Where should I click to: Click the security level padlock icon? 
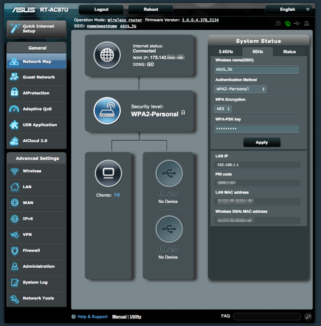(183, 113)
